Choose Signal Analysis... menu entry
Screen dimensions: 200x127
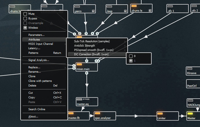(39, 60)
